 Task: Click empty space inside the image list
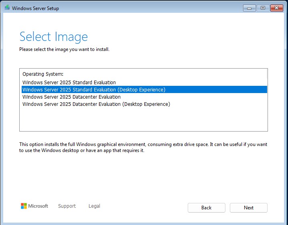click(143, 120)
